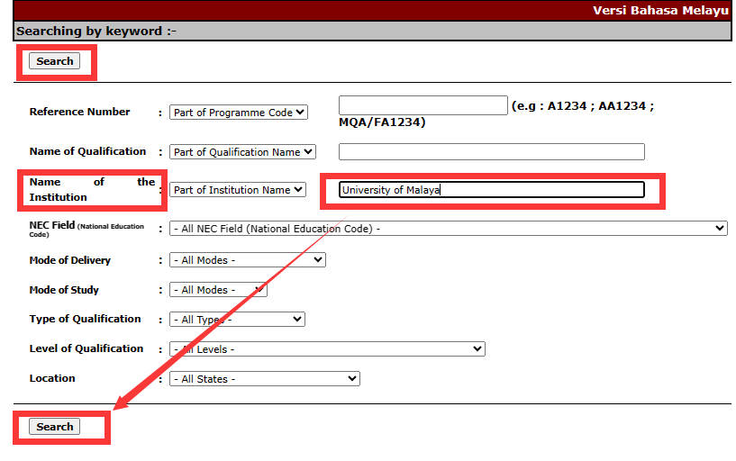The image size is (736, 461).
Task: Expand the All Types qualification dropdown
Action: pos(237,320)
